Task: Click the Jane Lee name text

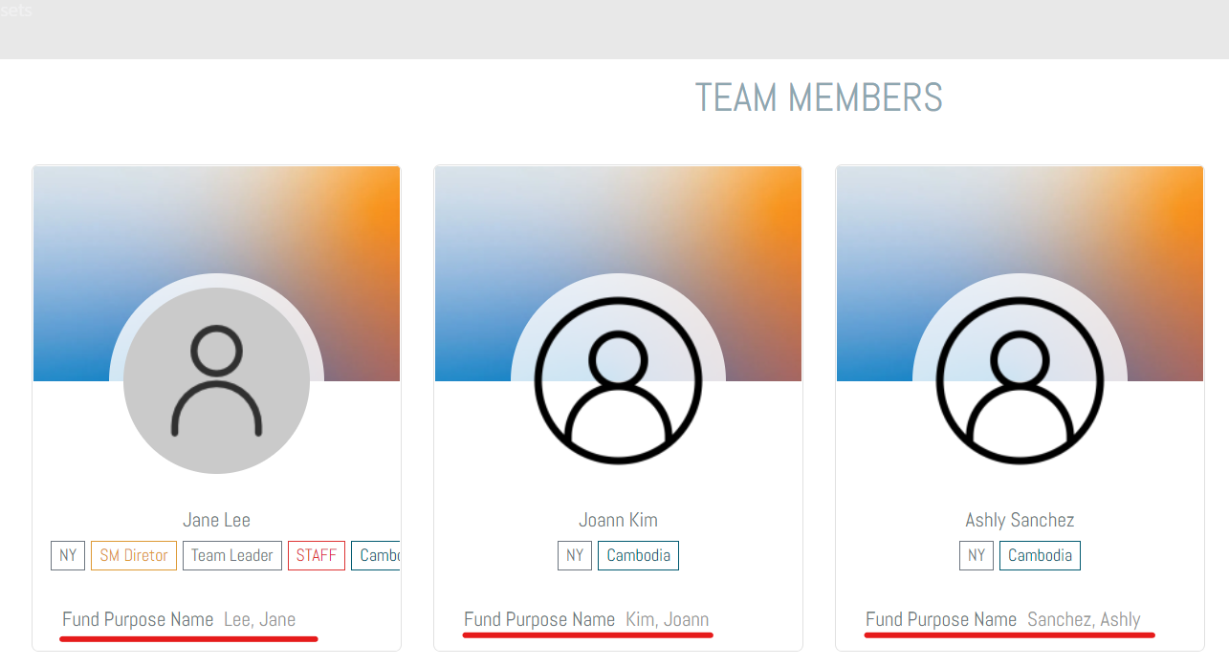Action: point(216,521)
